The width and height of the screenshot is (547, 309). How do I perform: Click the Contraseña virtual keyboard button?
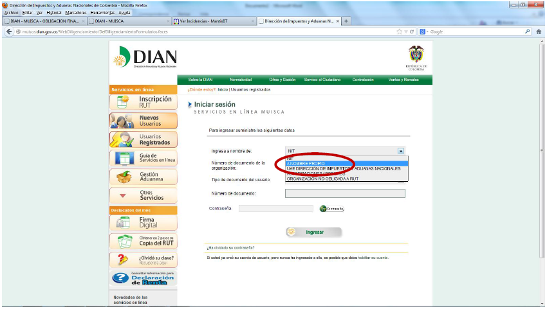point(332,209)
